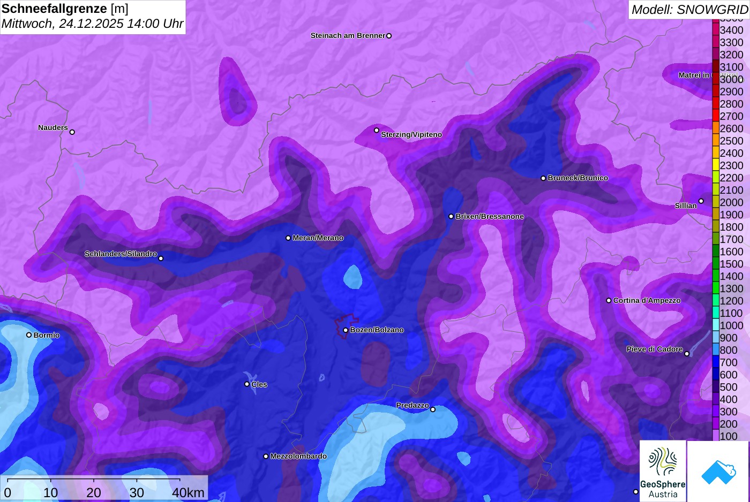Click the Bruneck/Brunico town label
Viewport: 750px width, 502px height.
(578, 178)
